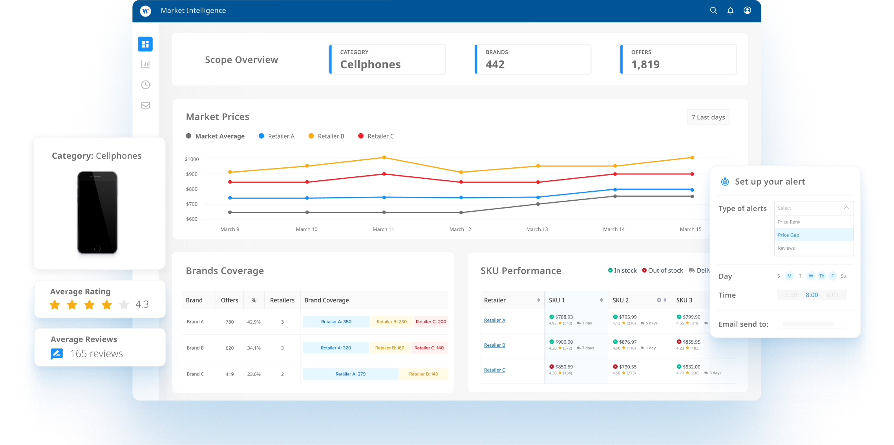Choose Price Rank alert type

pyautogui.click(x=814, y=222)
